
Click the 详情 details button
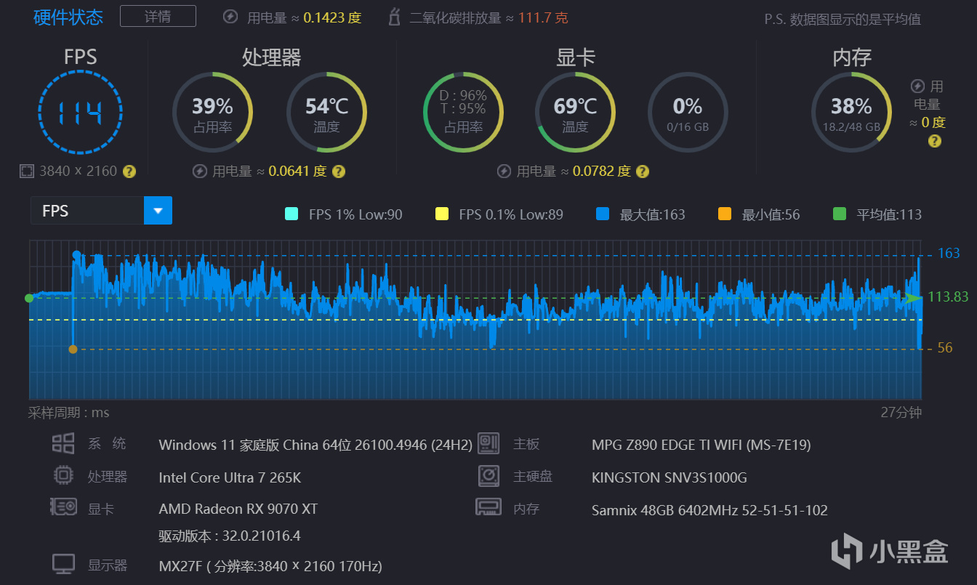coord(158,16)
